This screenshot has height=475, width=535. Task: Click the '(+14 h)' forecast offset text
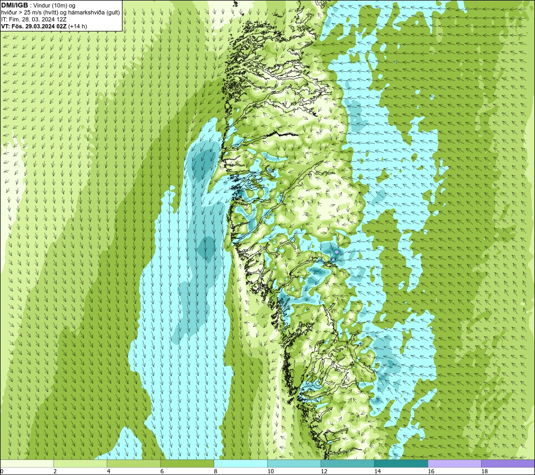coord(78,26)
